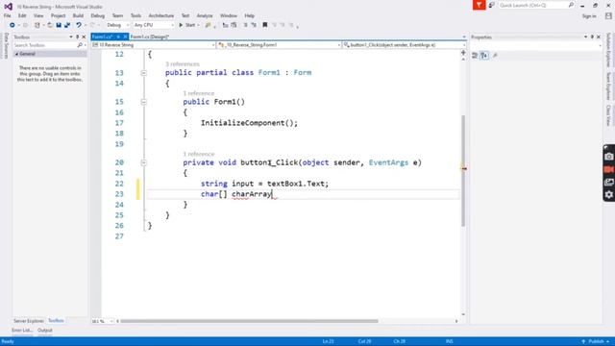The height and width of the screenshot is (346, 615).
Task: Click the camera icon on recorder sidebar
Action: click(x=608, y=157)
